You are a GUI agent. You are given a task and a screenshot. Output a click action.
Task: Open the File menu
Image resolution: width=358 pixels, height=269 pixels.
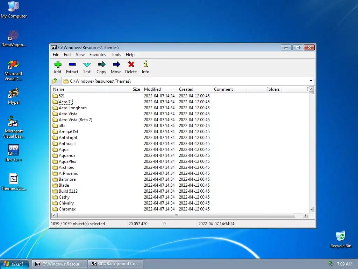(x=56, y=55)
